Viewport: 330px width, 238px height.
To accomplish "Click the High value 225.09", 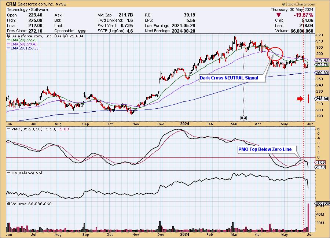I will [x=35, y=21].
